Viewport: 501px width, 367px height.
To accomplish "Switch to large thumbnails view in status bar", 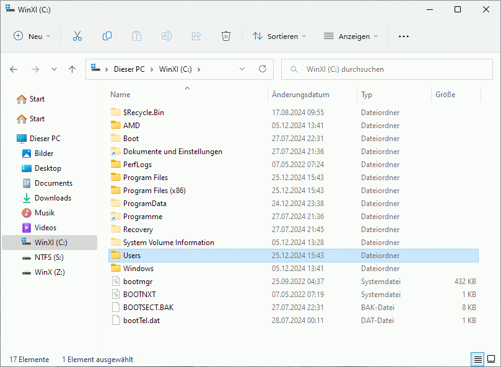I will coord(491,360).
